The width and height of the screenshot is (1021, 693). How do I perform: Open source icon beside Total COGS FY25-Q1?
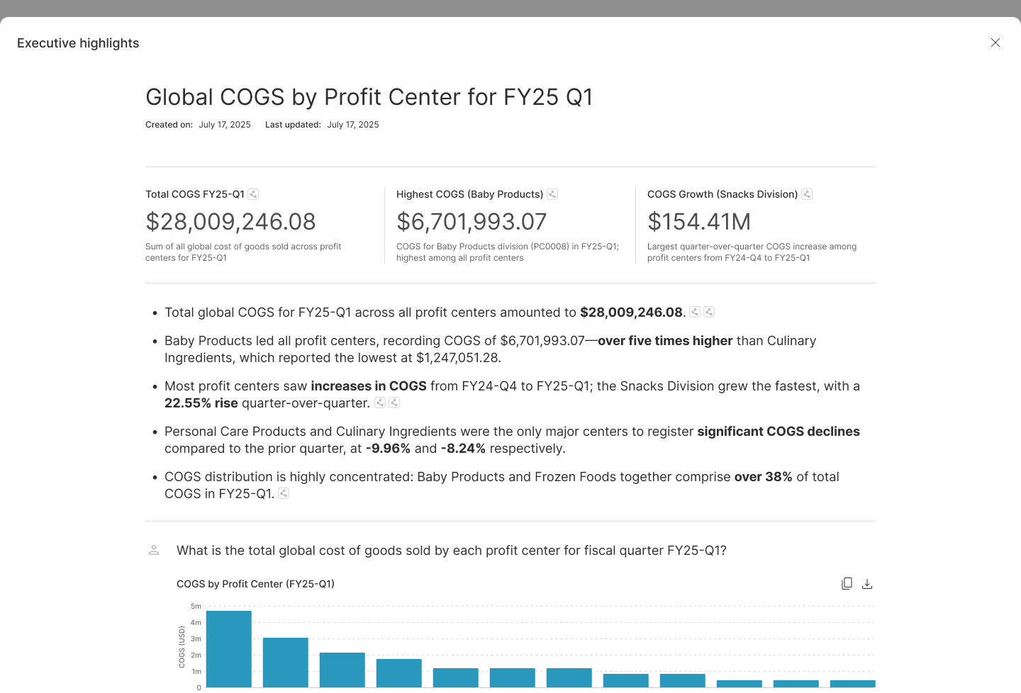pos(253,194)
